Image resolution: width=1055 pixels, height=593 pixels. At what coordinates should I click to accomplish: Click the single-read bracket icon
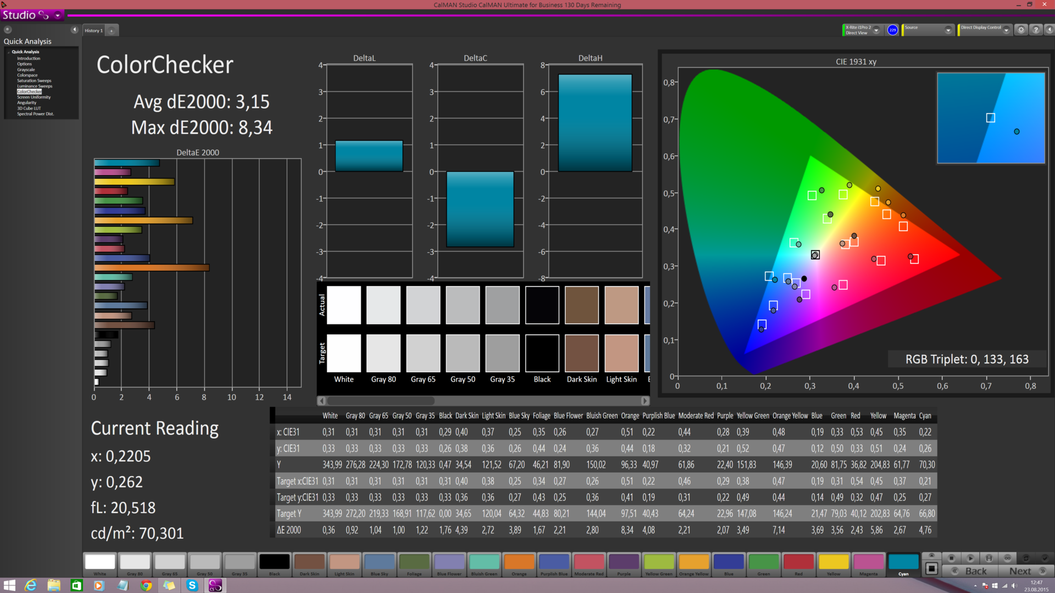pos(989,558)
